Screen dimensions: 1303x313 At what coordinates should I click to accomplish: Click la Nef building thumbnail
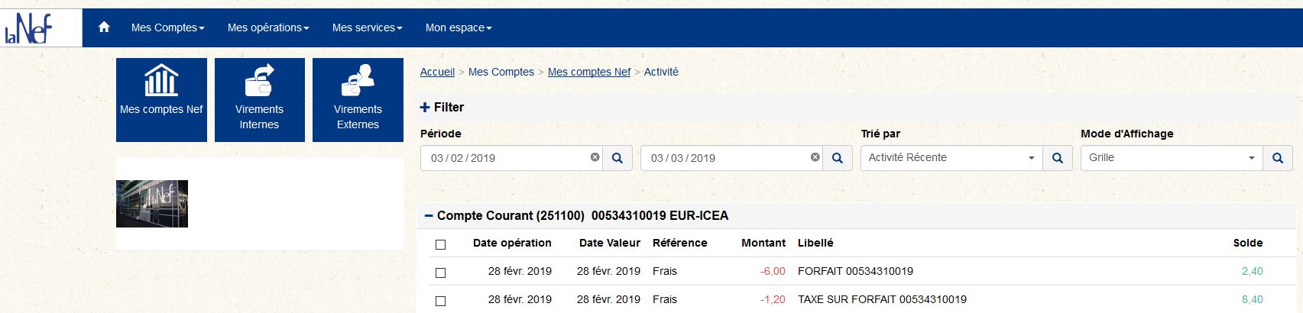coord(152,204)
